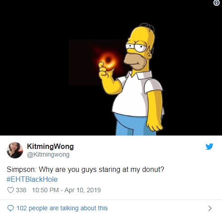Click Homer's raised hand holding the donut
The height and width of the screenshot is (213, 222).
(104, 71)
